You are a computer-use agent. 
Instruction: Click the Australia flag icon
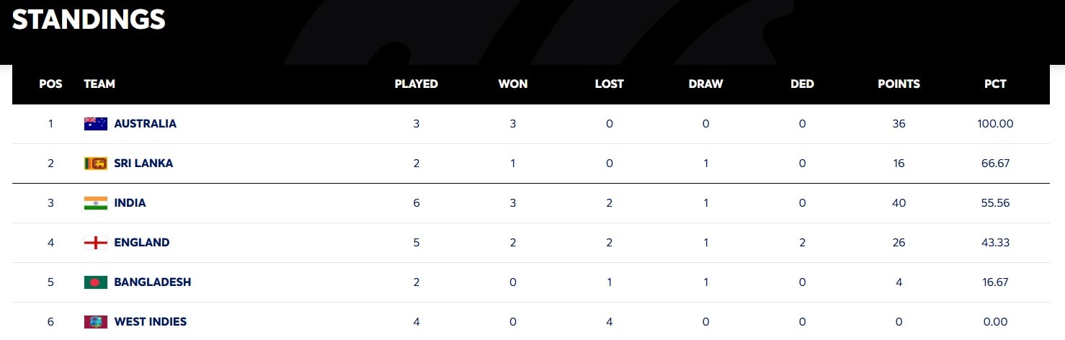[x=95, y=124]
